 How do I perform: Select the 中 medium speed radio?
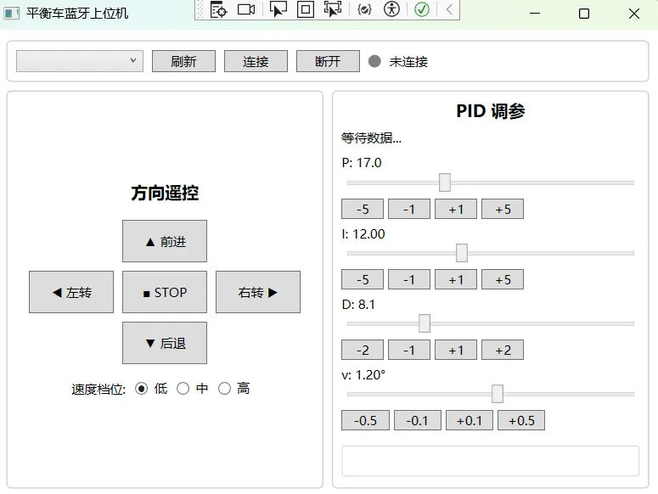pos(183,389)
